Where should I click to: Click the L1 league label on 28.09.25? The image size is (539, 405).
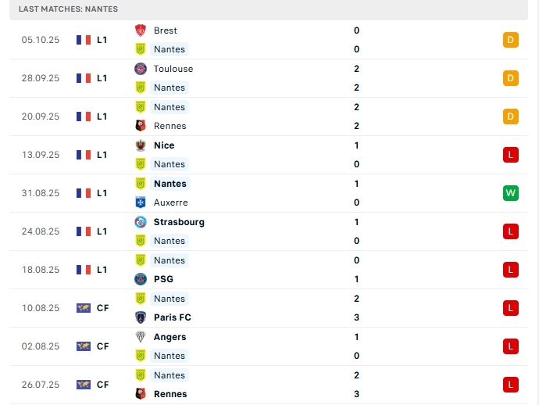tap(102, 78)
